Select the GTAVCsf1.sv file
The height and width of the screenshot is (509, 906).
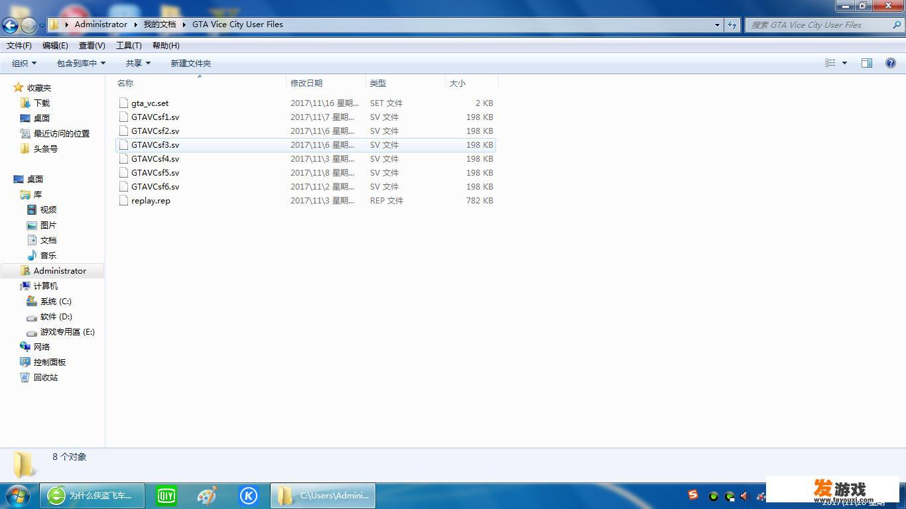pyautogui.click(x=306, y=117)
